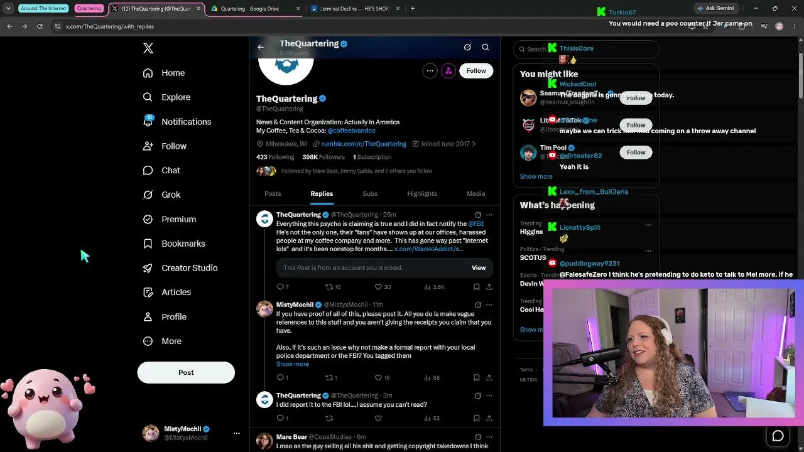The width and height of the screenshot is (804, 452).
Task: Share the 26m TheQuartering post
Action: click(489, 287)
